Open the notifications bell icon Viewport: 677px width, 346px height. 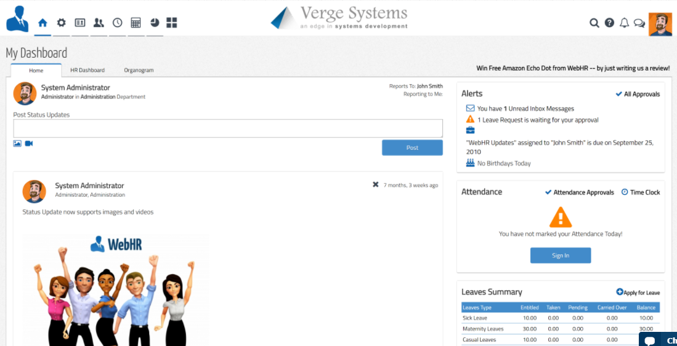point(624,23)
